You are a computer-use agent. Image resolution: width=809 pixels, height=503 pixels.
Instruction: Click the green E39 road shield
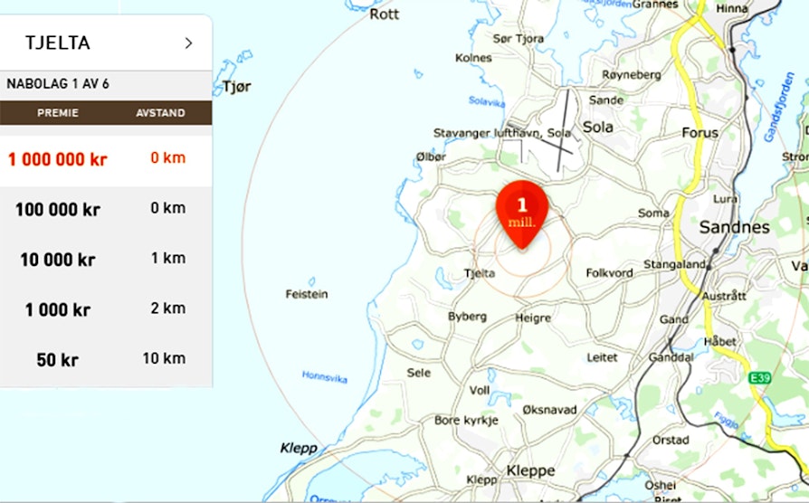pyautogui.click(x=759, y=378)
